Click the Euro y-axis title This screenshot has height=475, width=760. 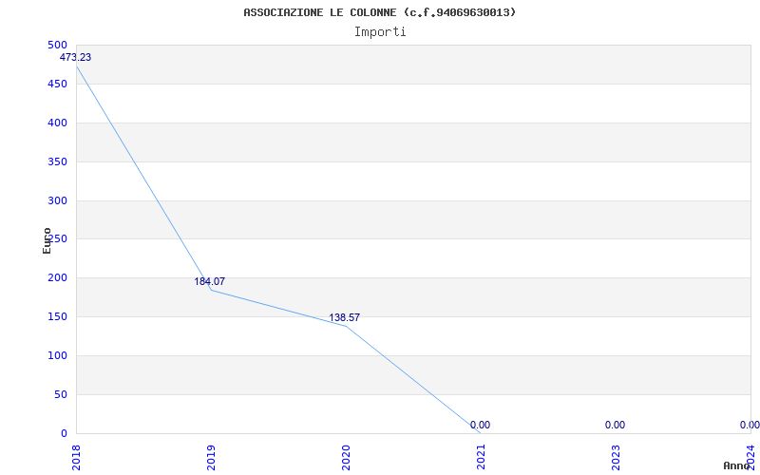coord(47,240)
